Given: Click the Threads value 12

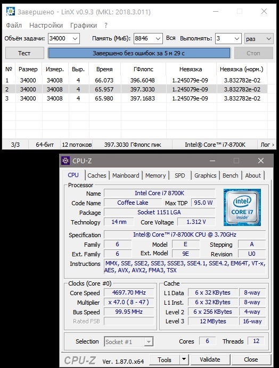Looking at the screenshot, I should 256,341.
